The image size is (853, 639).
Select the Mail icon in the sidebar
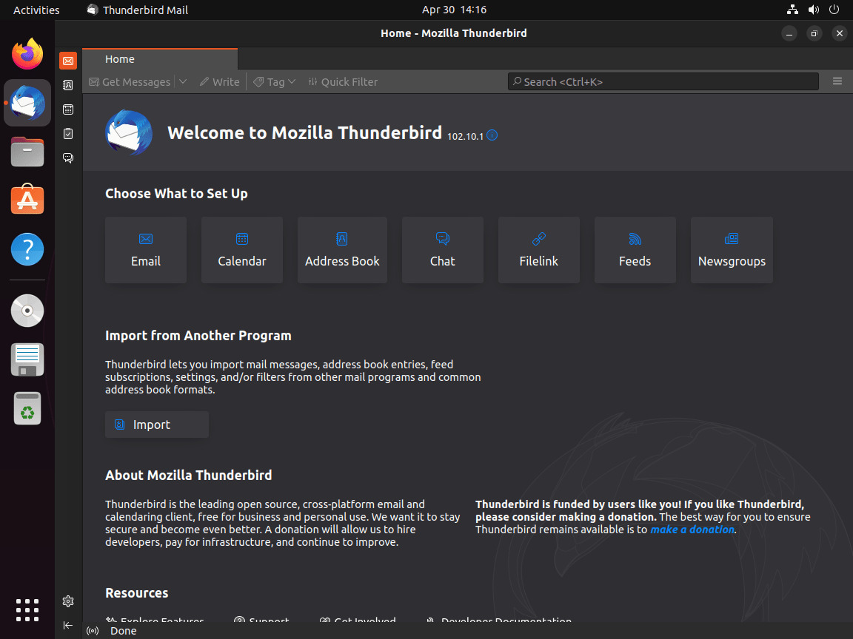(x=67, y=61)
